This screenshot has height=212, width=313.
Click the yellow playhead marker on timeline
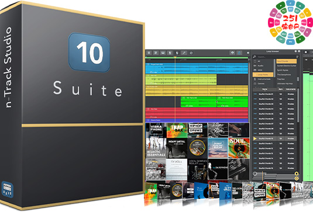[x=175, y=58]
